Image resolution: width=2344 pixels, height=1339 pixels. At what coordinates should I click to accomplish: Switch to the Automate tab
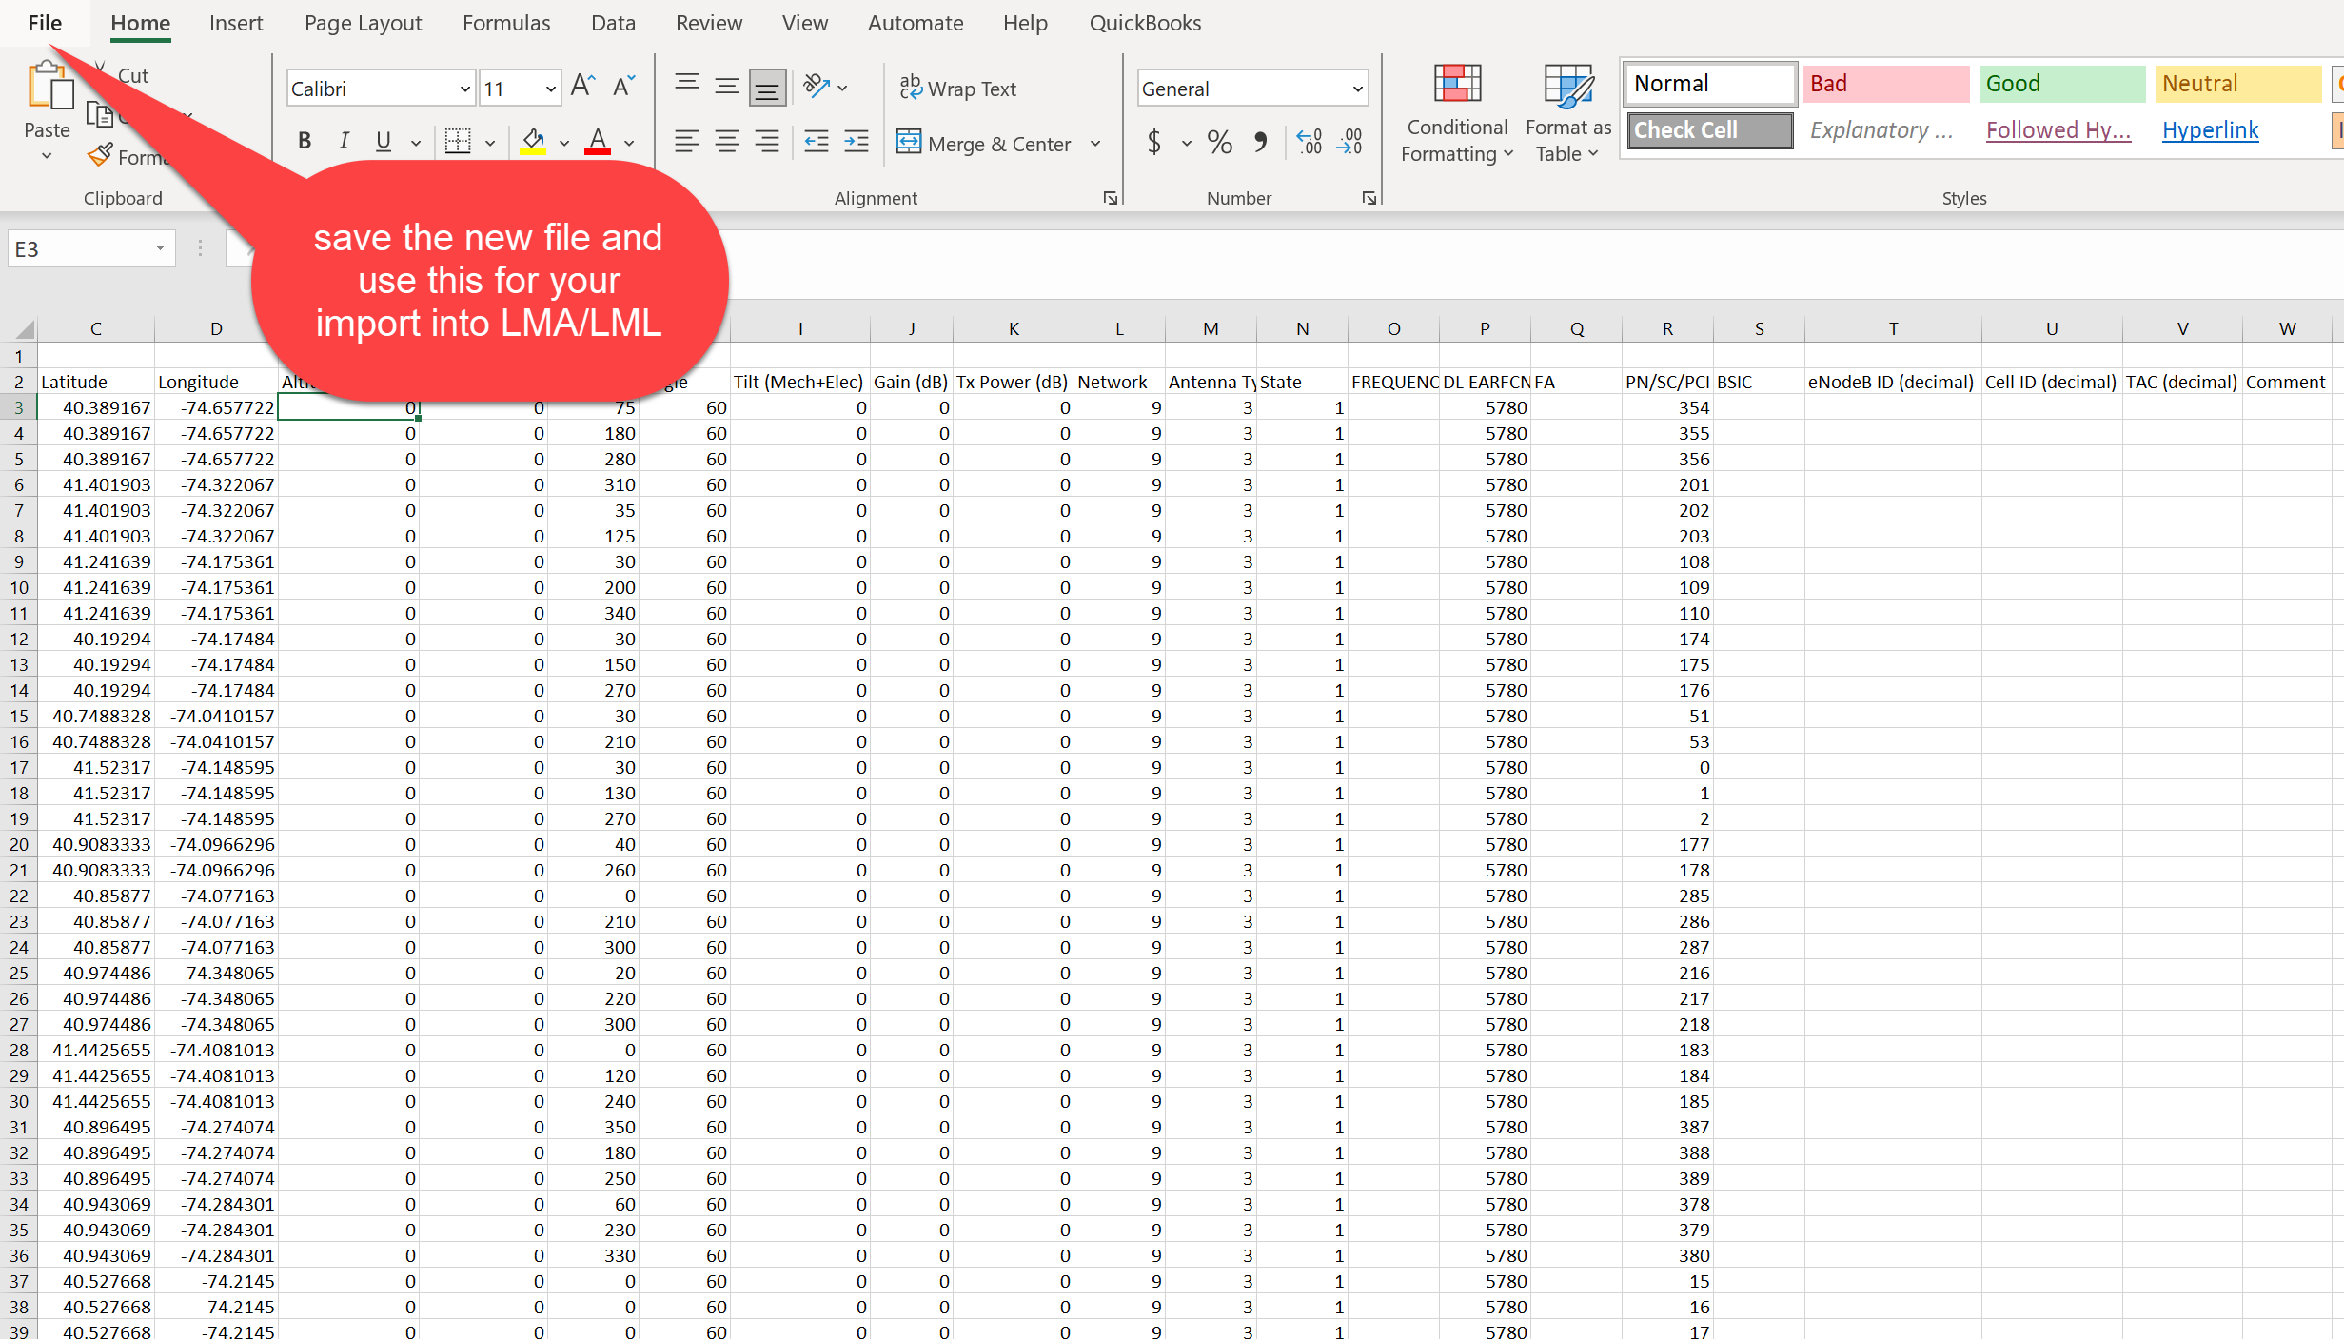pos(916,23)
